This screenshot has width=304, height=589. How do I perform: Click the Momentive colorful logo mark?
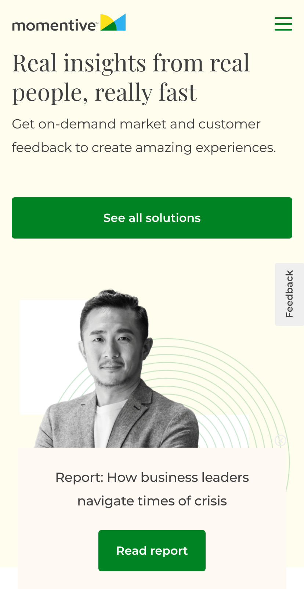coord(113,22)
